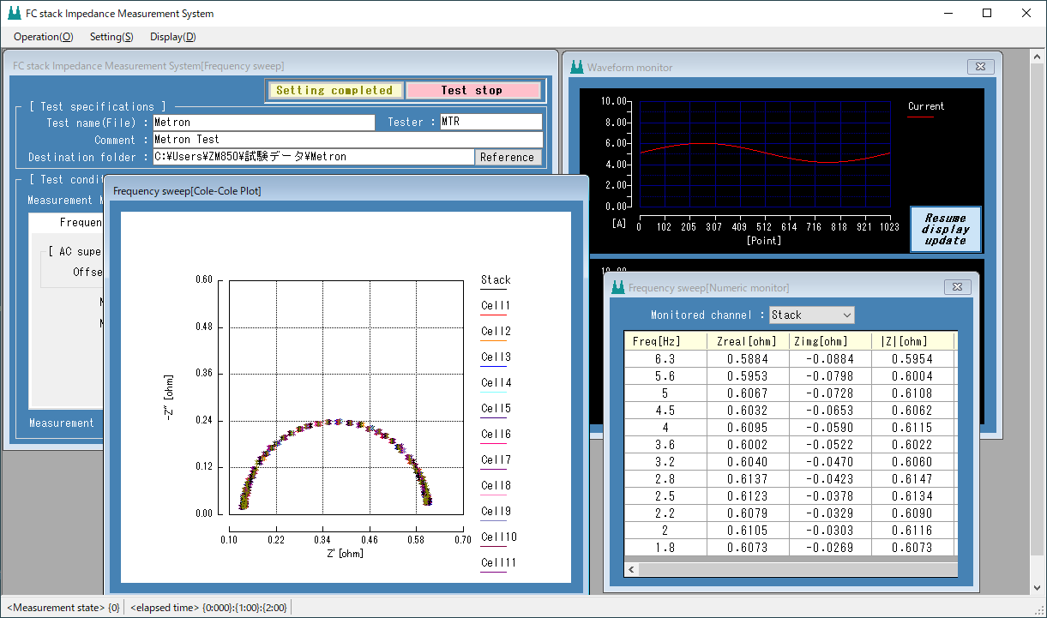Image resolution: width=1047 pixels, height=618 pixels.
Task: Click the FC stack application icon in title bar
Action: point(15,13)
